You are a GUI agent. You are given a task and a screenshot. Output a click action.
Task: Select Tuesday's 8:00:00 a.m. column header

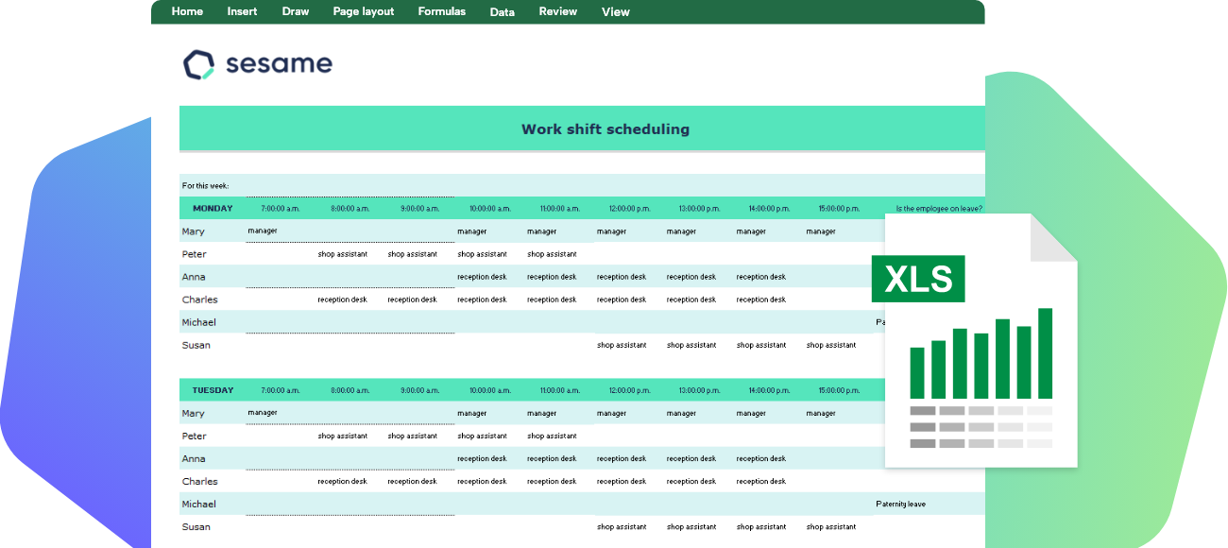pos(350,390)
